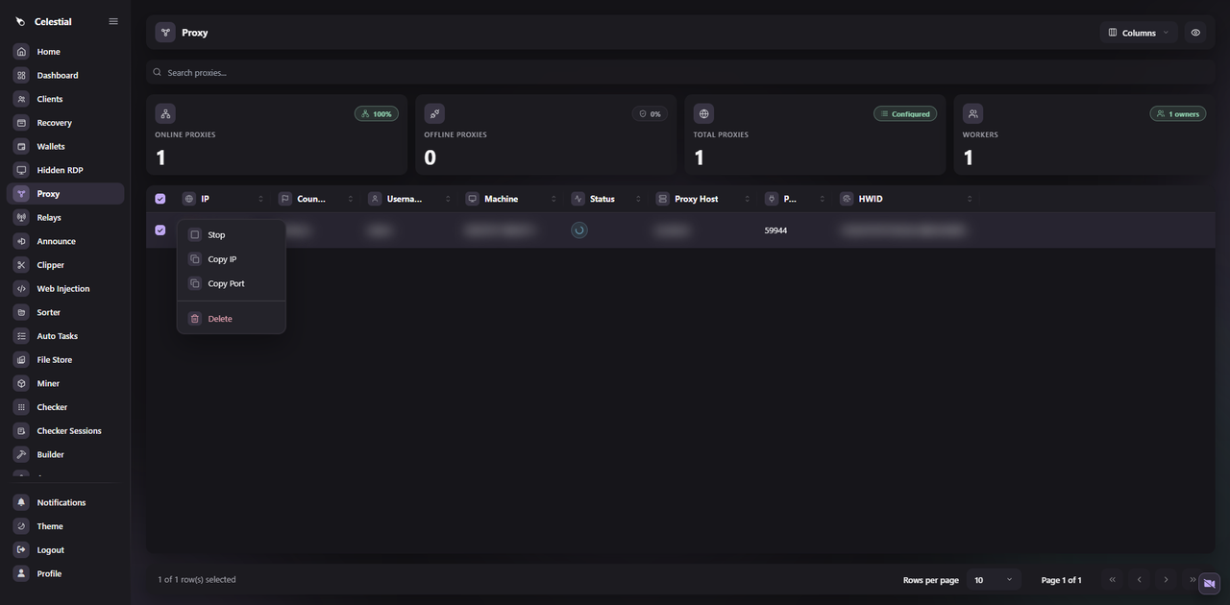1230x605 pixels.
Task: Click the Online Proxies card icon
Action: [165, 113]
